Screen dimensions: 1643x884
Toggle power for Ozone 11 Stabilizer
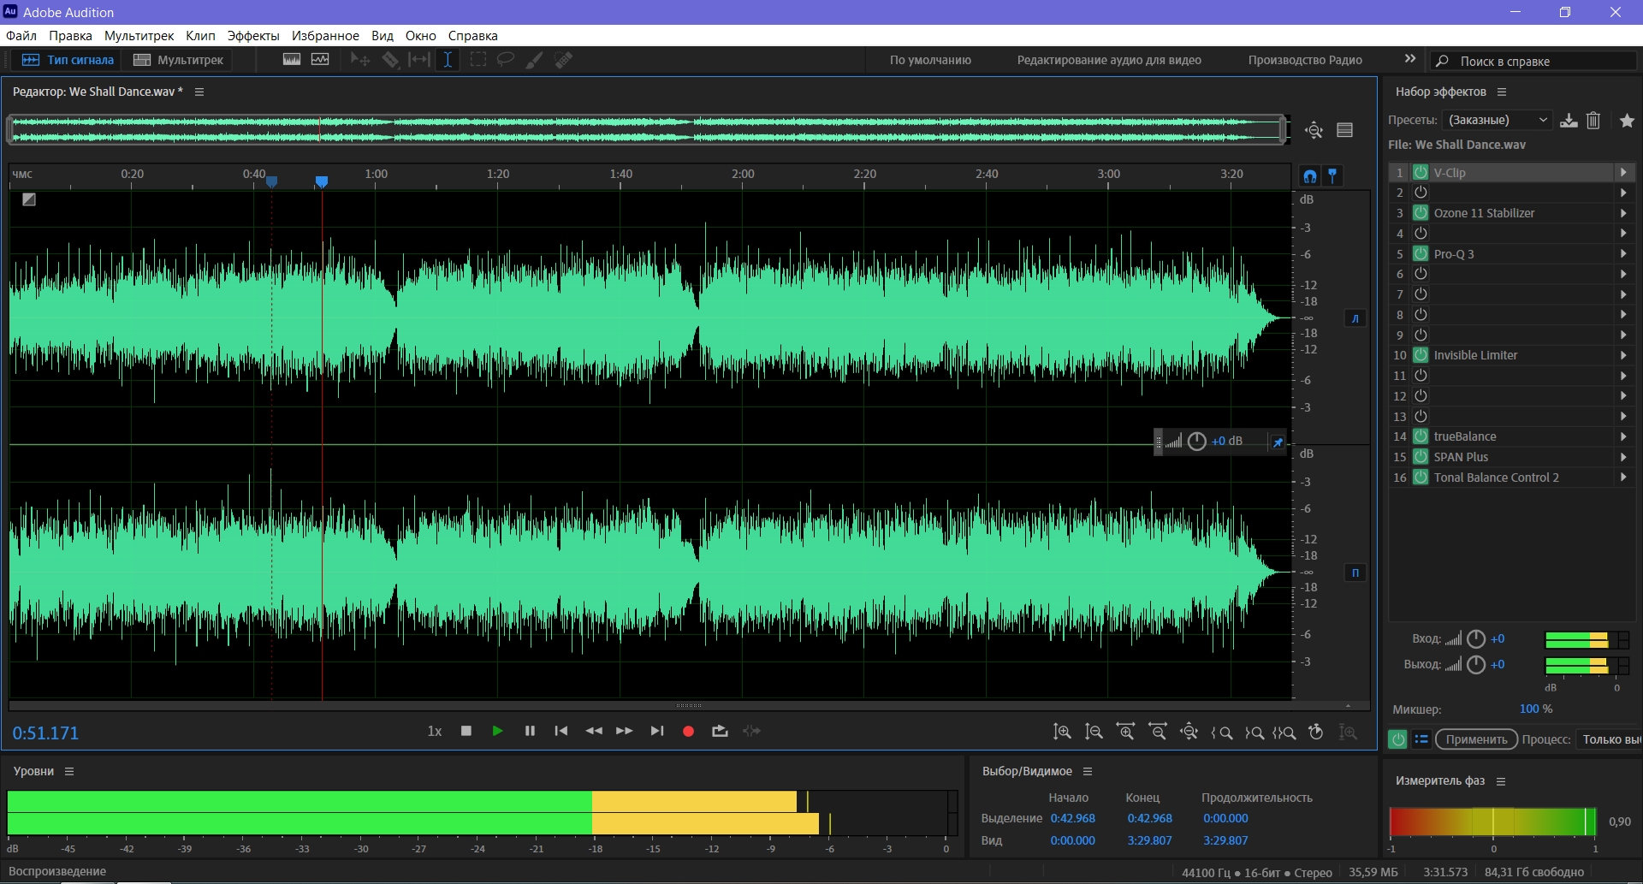click(1421, 213)
